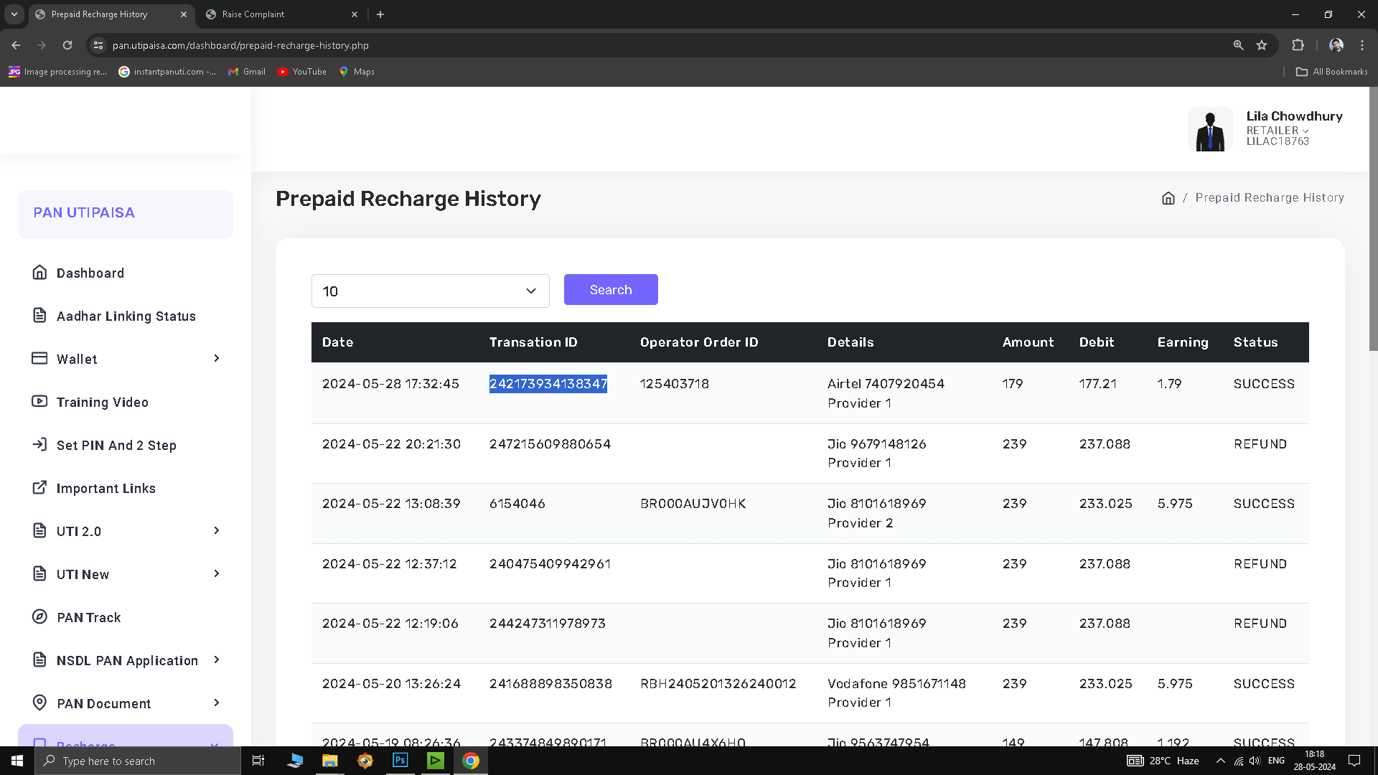Click the Dashboard home icon in sidebar
Screen dimensions: 1378x775
39,273
